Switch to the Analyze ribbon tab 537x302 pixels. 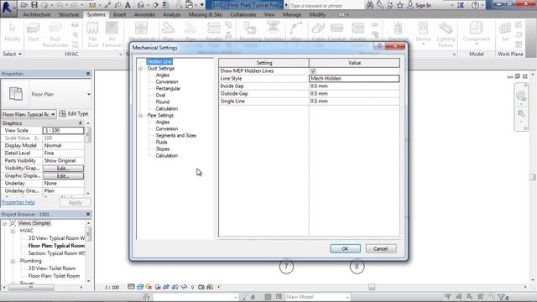coord(171,15)
